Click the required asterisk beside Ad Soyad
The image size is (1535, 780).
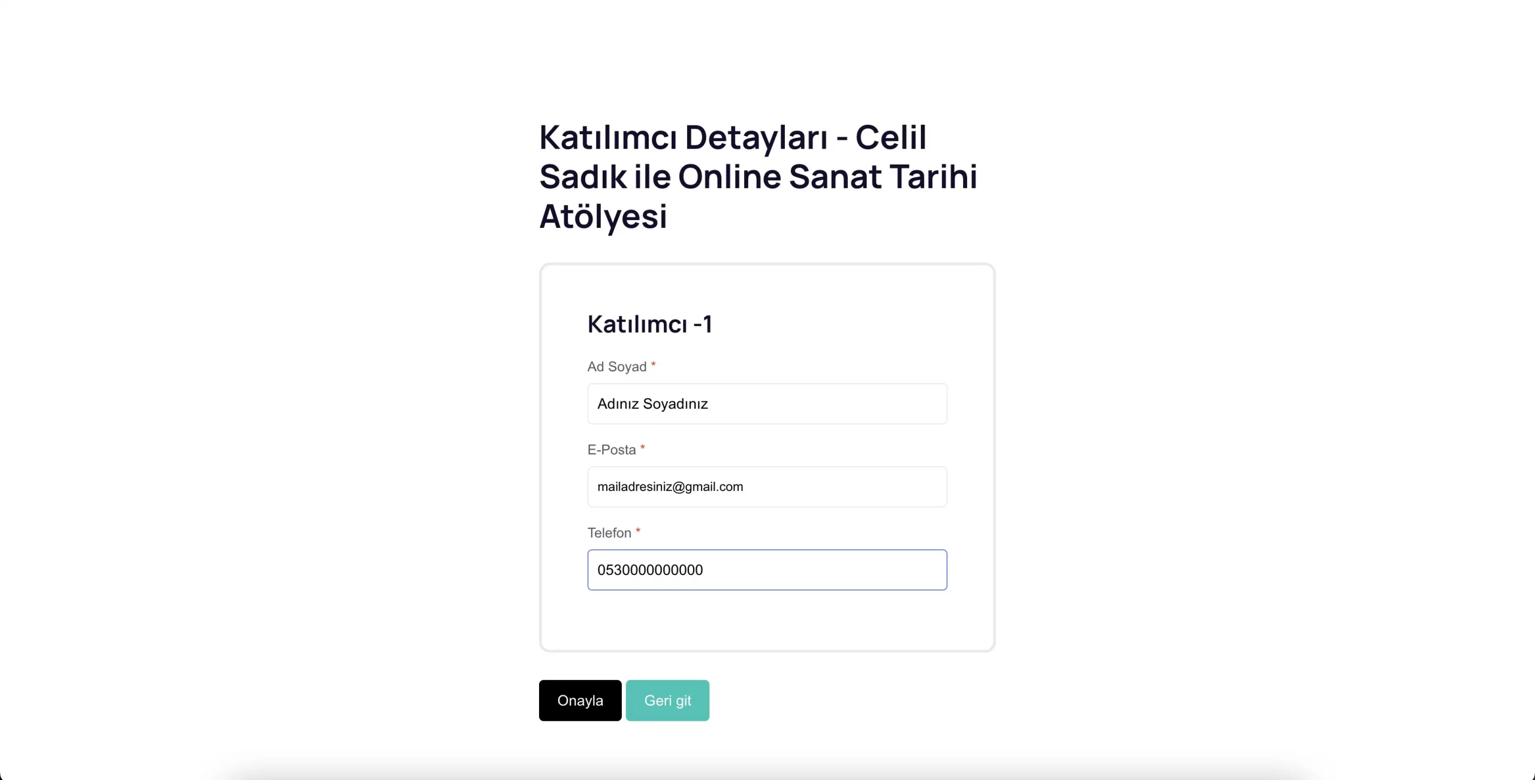653,365
